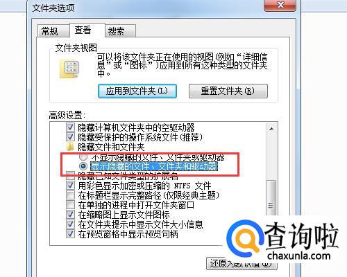
Task: Close the 文件夹选项 dialog window
Action: [x=280, y=5]
